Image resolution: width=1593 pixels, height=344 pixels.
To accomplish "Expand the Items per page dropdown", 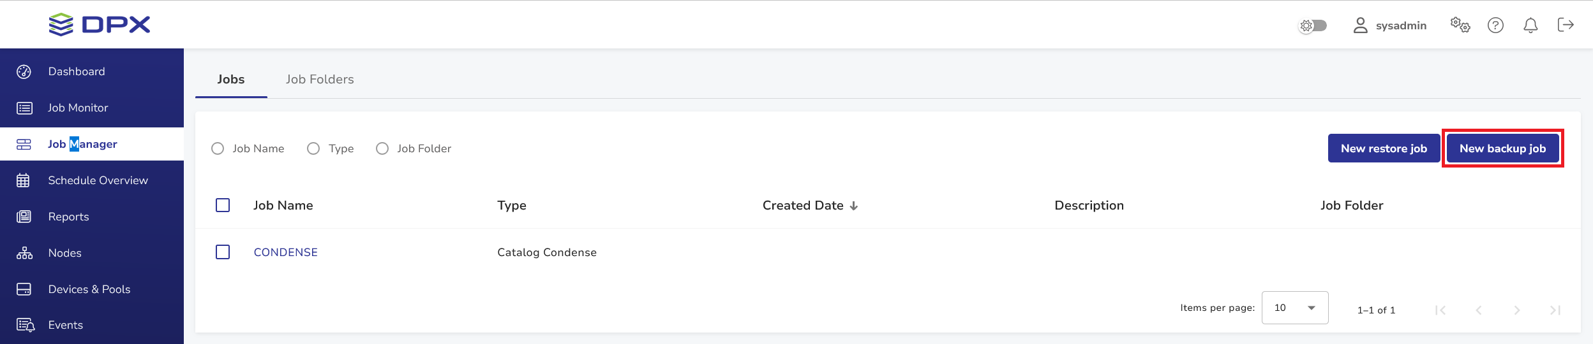I will coord(1294,308).
